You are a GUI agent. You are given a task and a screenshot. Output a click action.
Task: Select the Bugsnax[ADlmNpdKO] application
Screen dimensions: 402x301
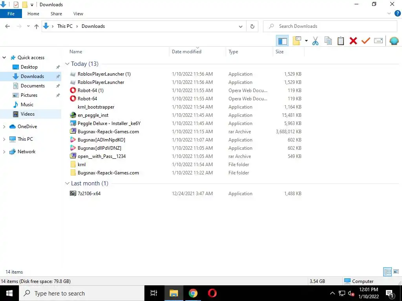coord(101,140)
